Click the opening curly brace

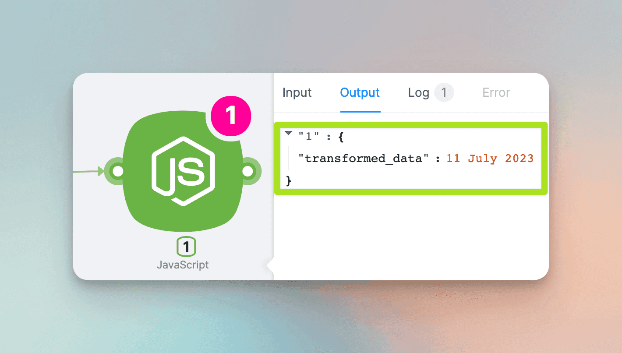pyautogui.click(x=341, y=137)
